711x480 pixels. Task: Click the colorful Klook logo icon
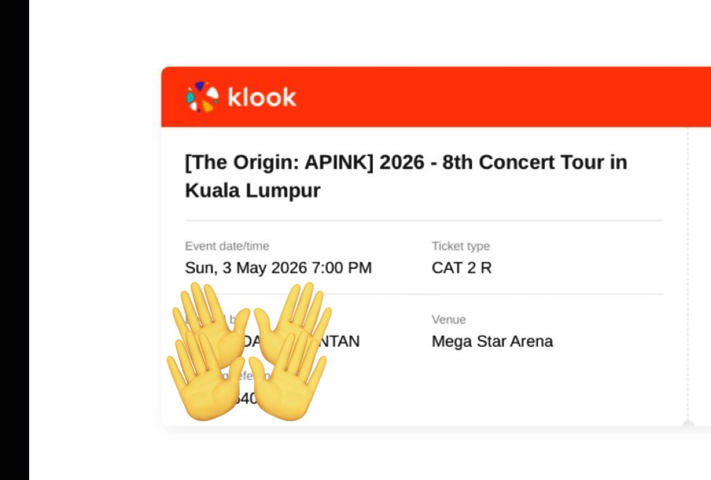pos(202,96)
